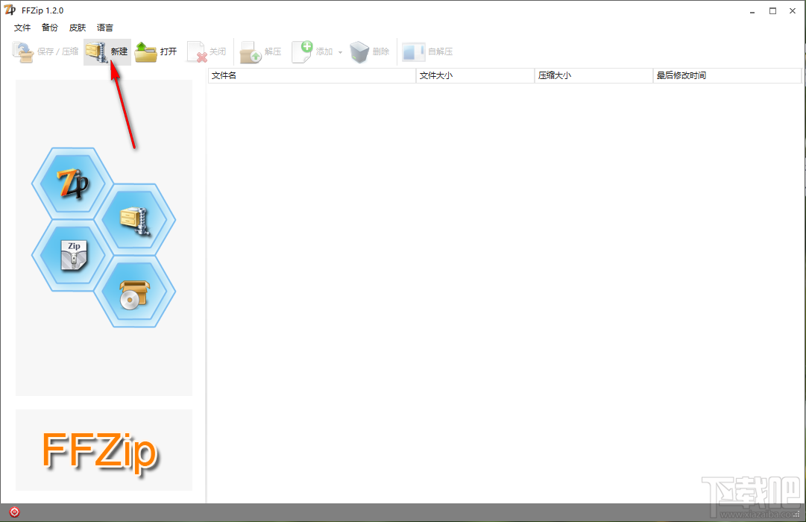Click the Zp logo hexagon icon

point(72,183)
